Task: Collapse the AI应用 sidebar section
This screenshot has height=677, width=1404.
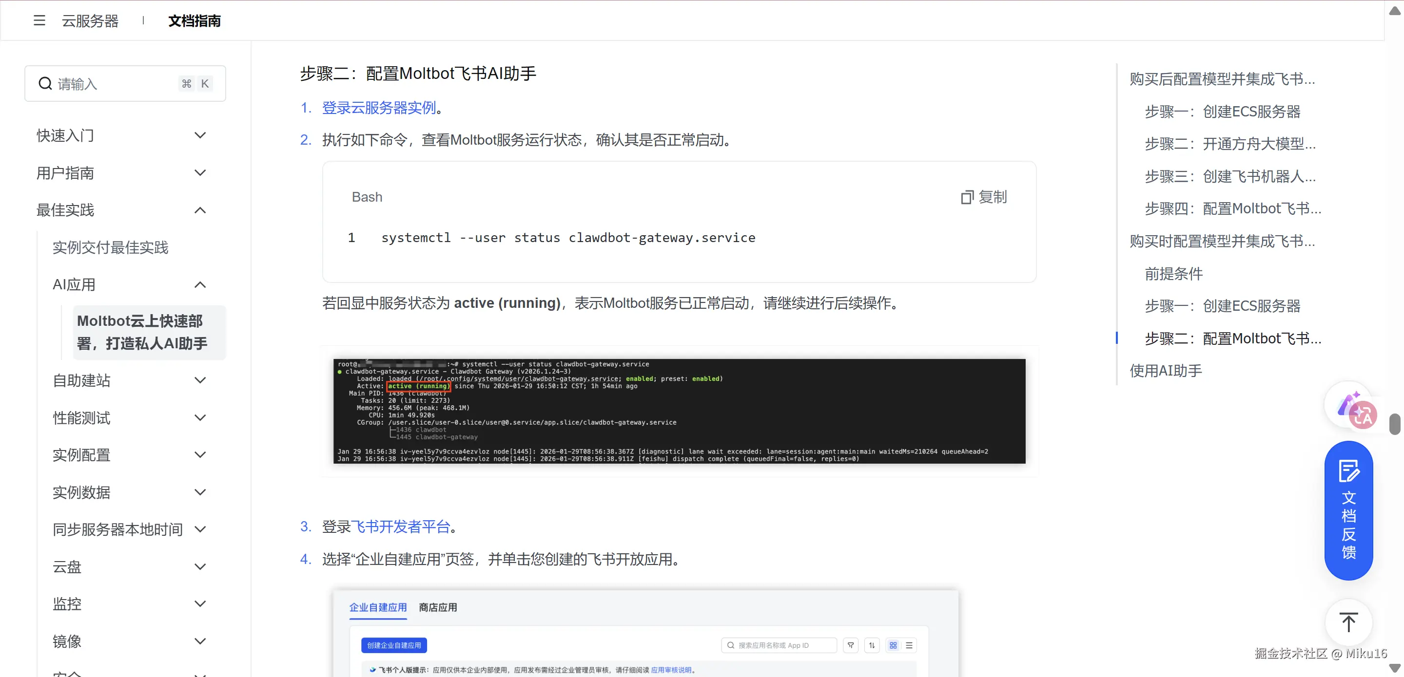Action: 200,285
